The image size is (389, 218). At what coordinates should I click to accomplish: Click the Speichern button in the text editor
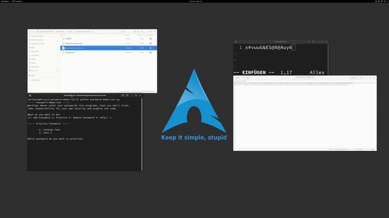[354, 78]
